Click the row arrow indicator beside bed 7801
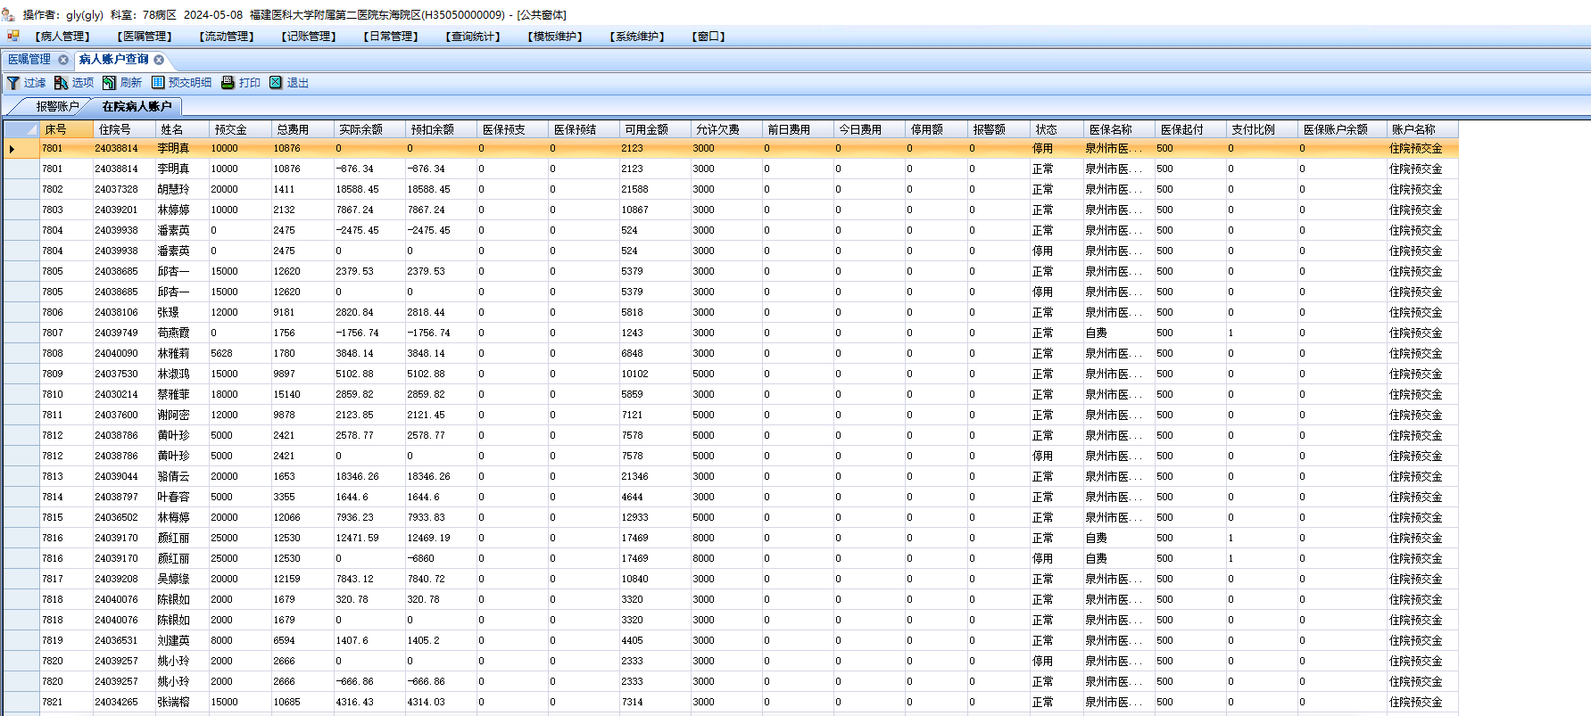The height and width of the screenshot is (716, 1591). click(12, 149)
